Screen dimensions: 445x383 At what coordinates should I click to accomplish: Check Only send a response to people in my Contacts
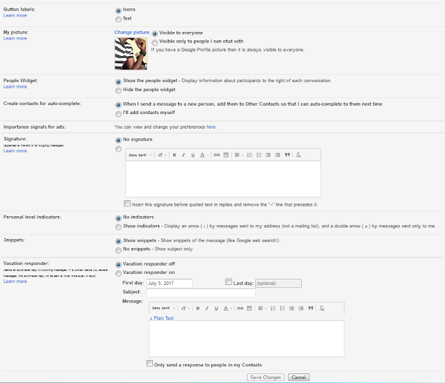point(149,364)
